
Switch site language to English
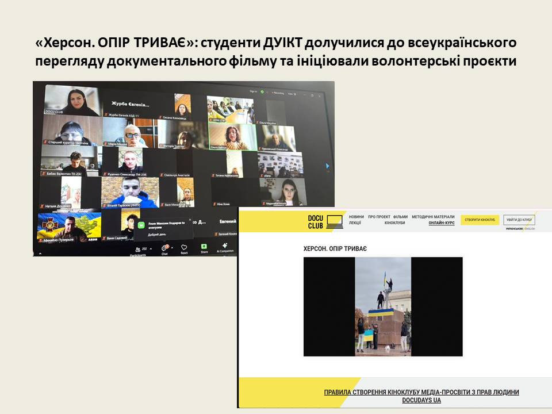(x=529, y=229)
